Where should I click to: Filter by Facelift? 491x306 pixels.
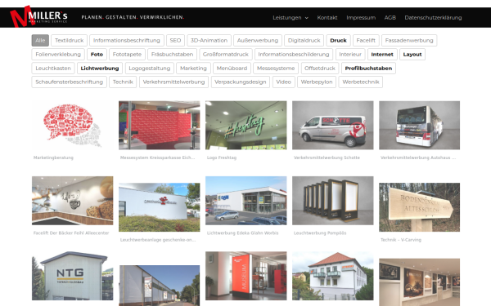tap(366, 40)
